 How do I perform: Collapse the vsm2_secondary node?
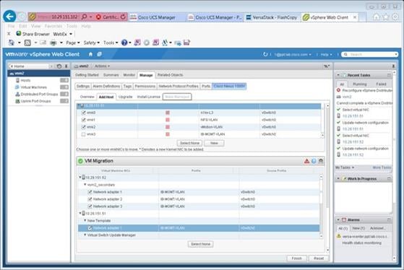[85, 185]
